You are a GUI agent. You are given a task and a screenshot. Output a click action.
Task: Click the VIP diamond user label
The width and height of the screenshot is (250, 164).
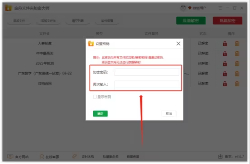coord(197,8)
